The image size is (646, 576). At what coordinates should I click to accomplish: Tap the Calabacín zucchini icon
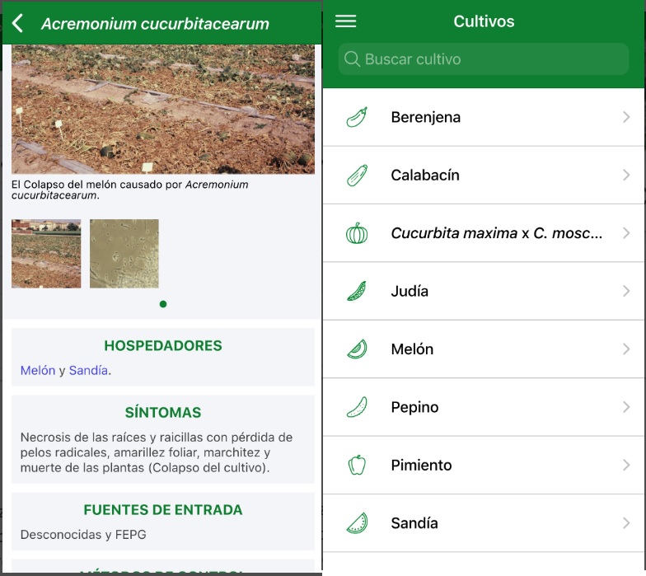[x=357, y=176]
